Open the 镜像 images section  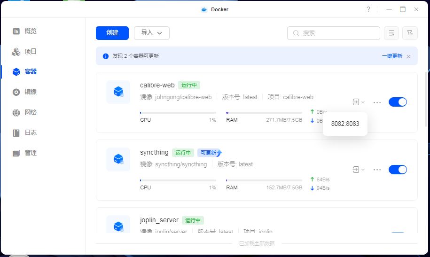30,92
